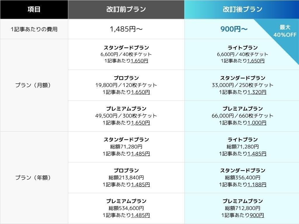Click 総額534,600円 in old yearly premium plan
299x224 pixels.
coord(126,208)
